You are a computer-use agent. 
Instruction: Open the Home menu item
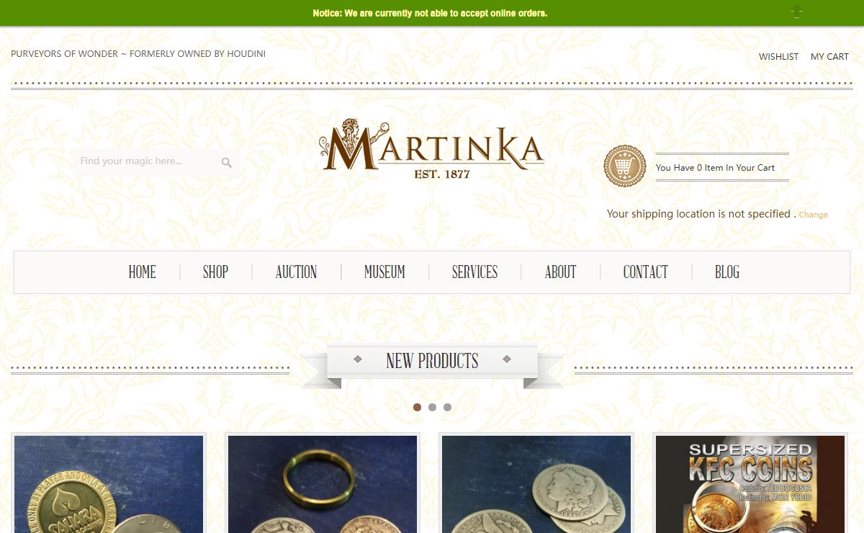142,272
